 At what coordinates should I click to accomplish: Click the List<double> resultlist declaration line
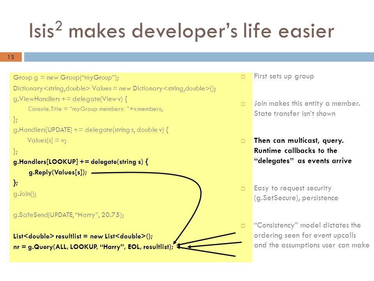point(83,237)
